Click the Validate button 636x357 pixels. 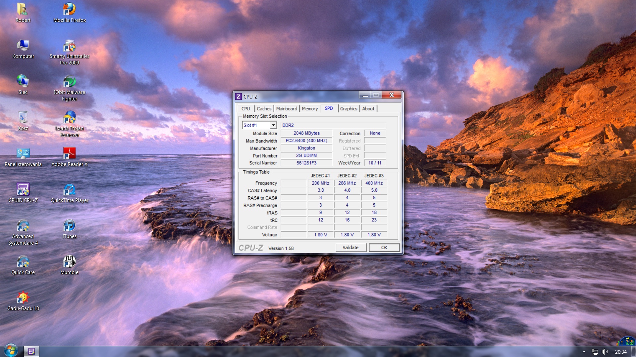[x=350, y=248]
